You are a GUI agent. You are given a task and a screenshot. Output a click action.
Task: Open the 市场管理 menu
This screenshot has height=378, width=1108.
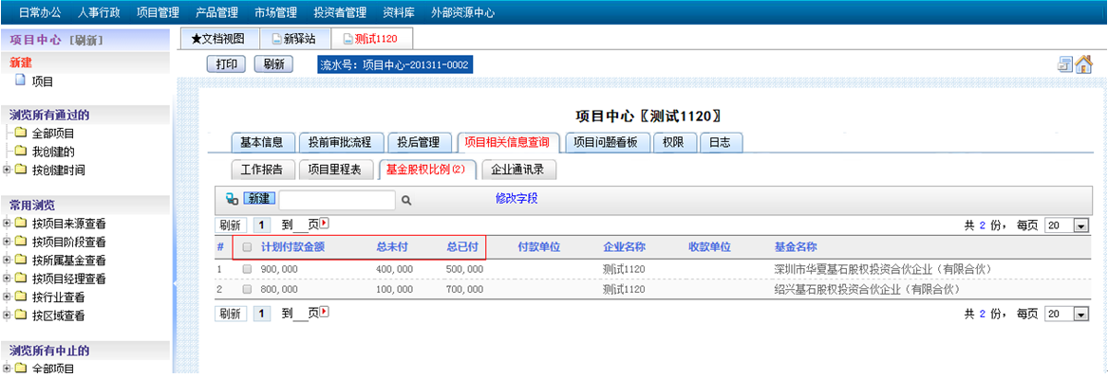click(x=276, y=12)
